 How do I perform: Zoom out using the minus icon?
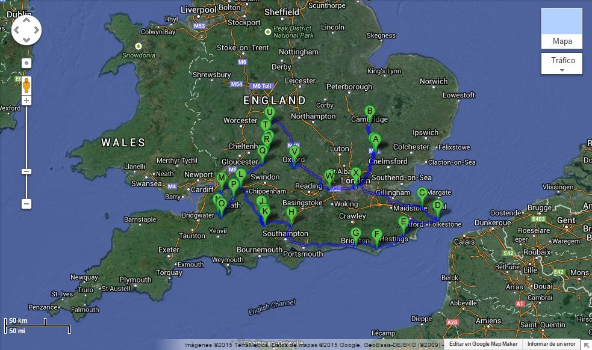coord(26,204)
